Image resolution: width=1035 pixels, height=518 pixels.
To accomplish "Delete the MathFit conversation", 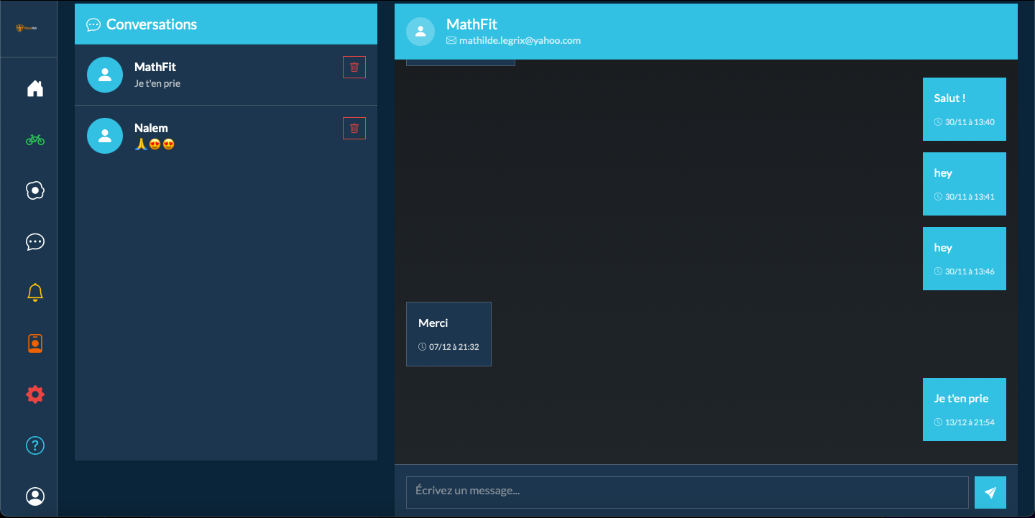I will (354, 68).
